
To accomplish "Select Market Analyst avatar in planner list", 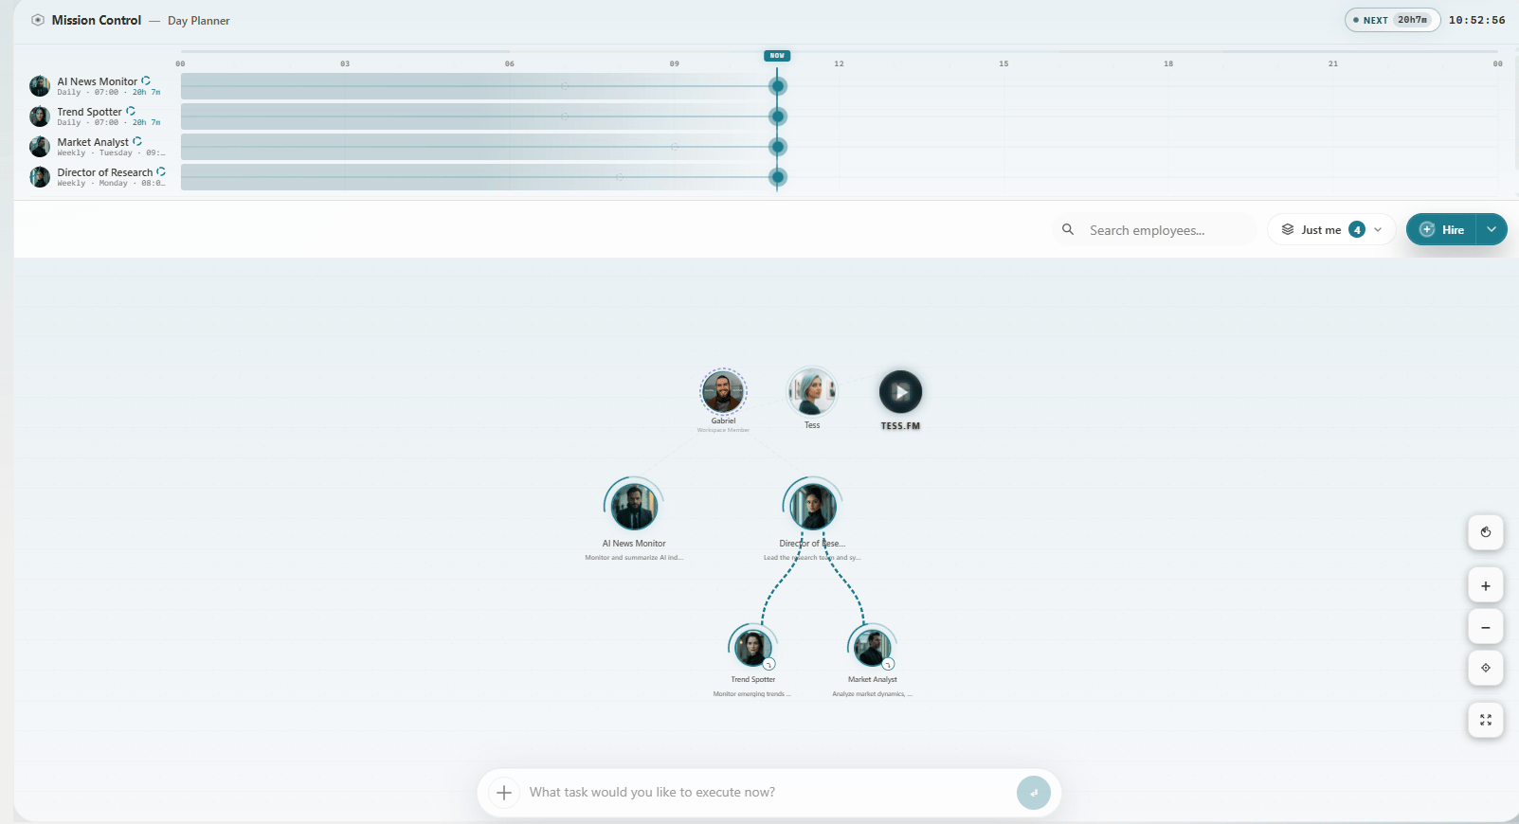I will [x=40, y=147].
